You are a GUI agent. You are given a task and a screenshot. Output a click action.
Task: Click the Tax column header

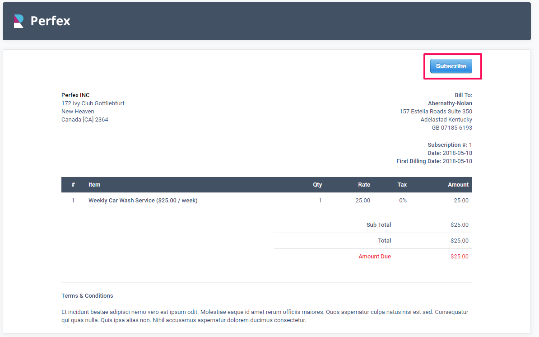402,185
